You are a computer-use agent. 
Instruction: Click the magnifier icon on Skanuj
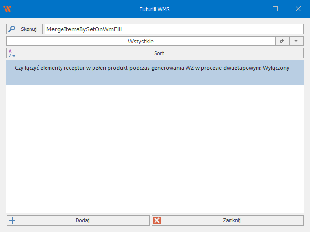[12, 29]
